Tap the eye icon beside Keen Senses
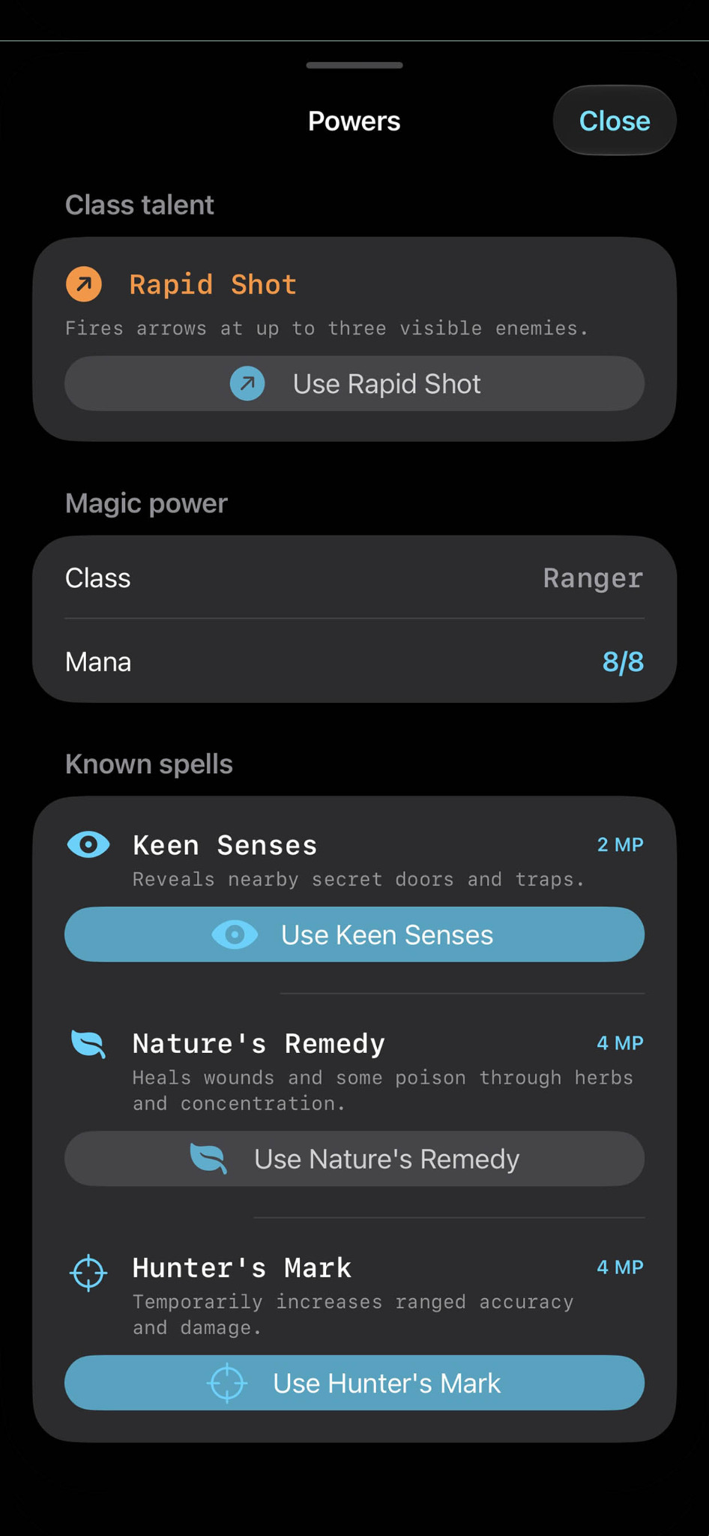The image size is (709, 1536). coord(88,844)
